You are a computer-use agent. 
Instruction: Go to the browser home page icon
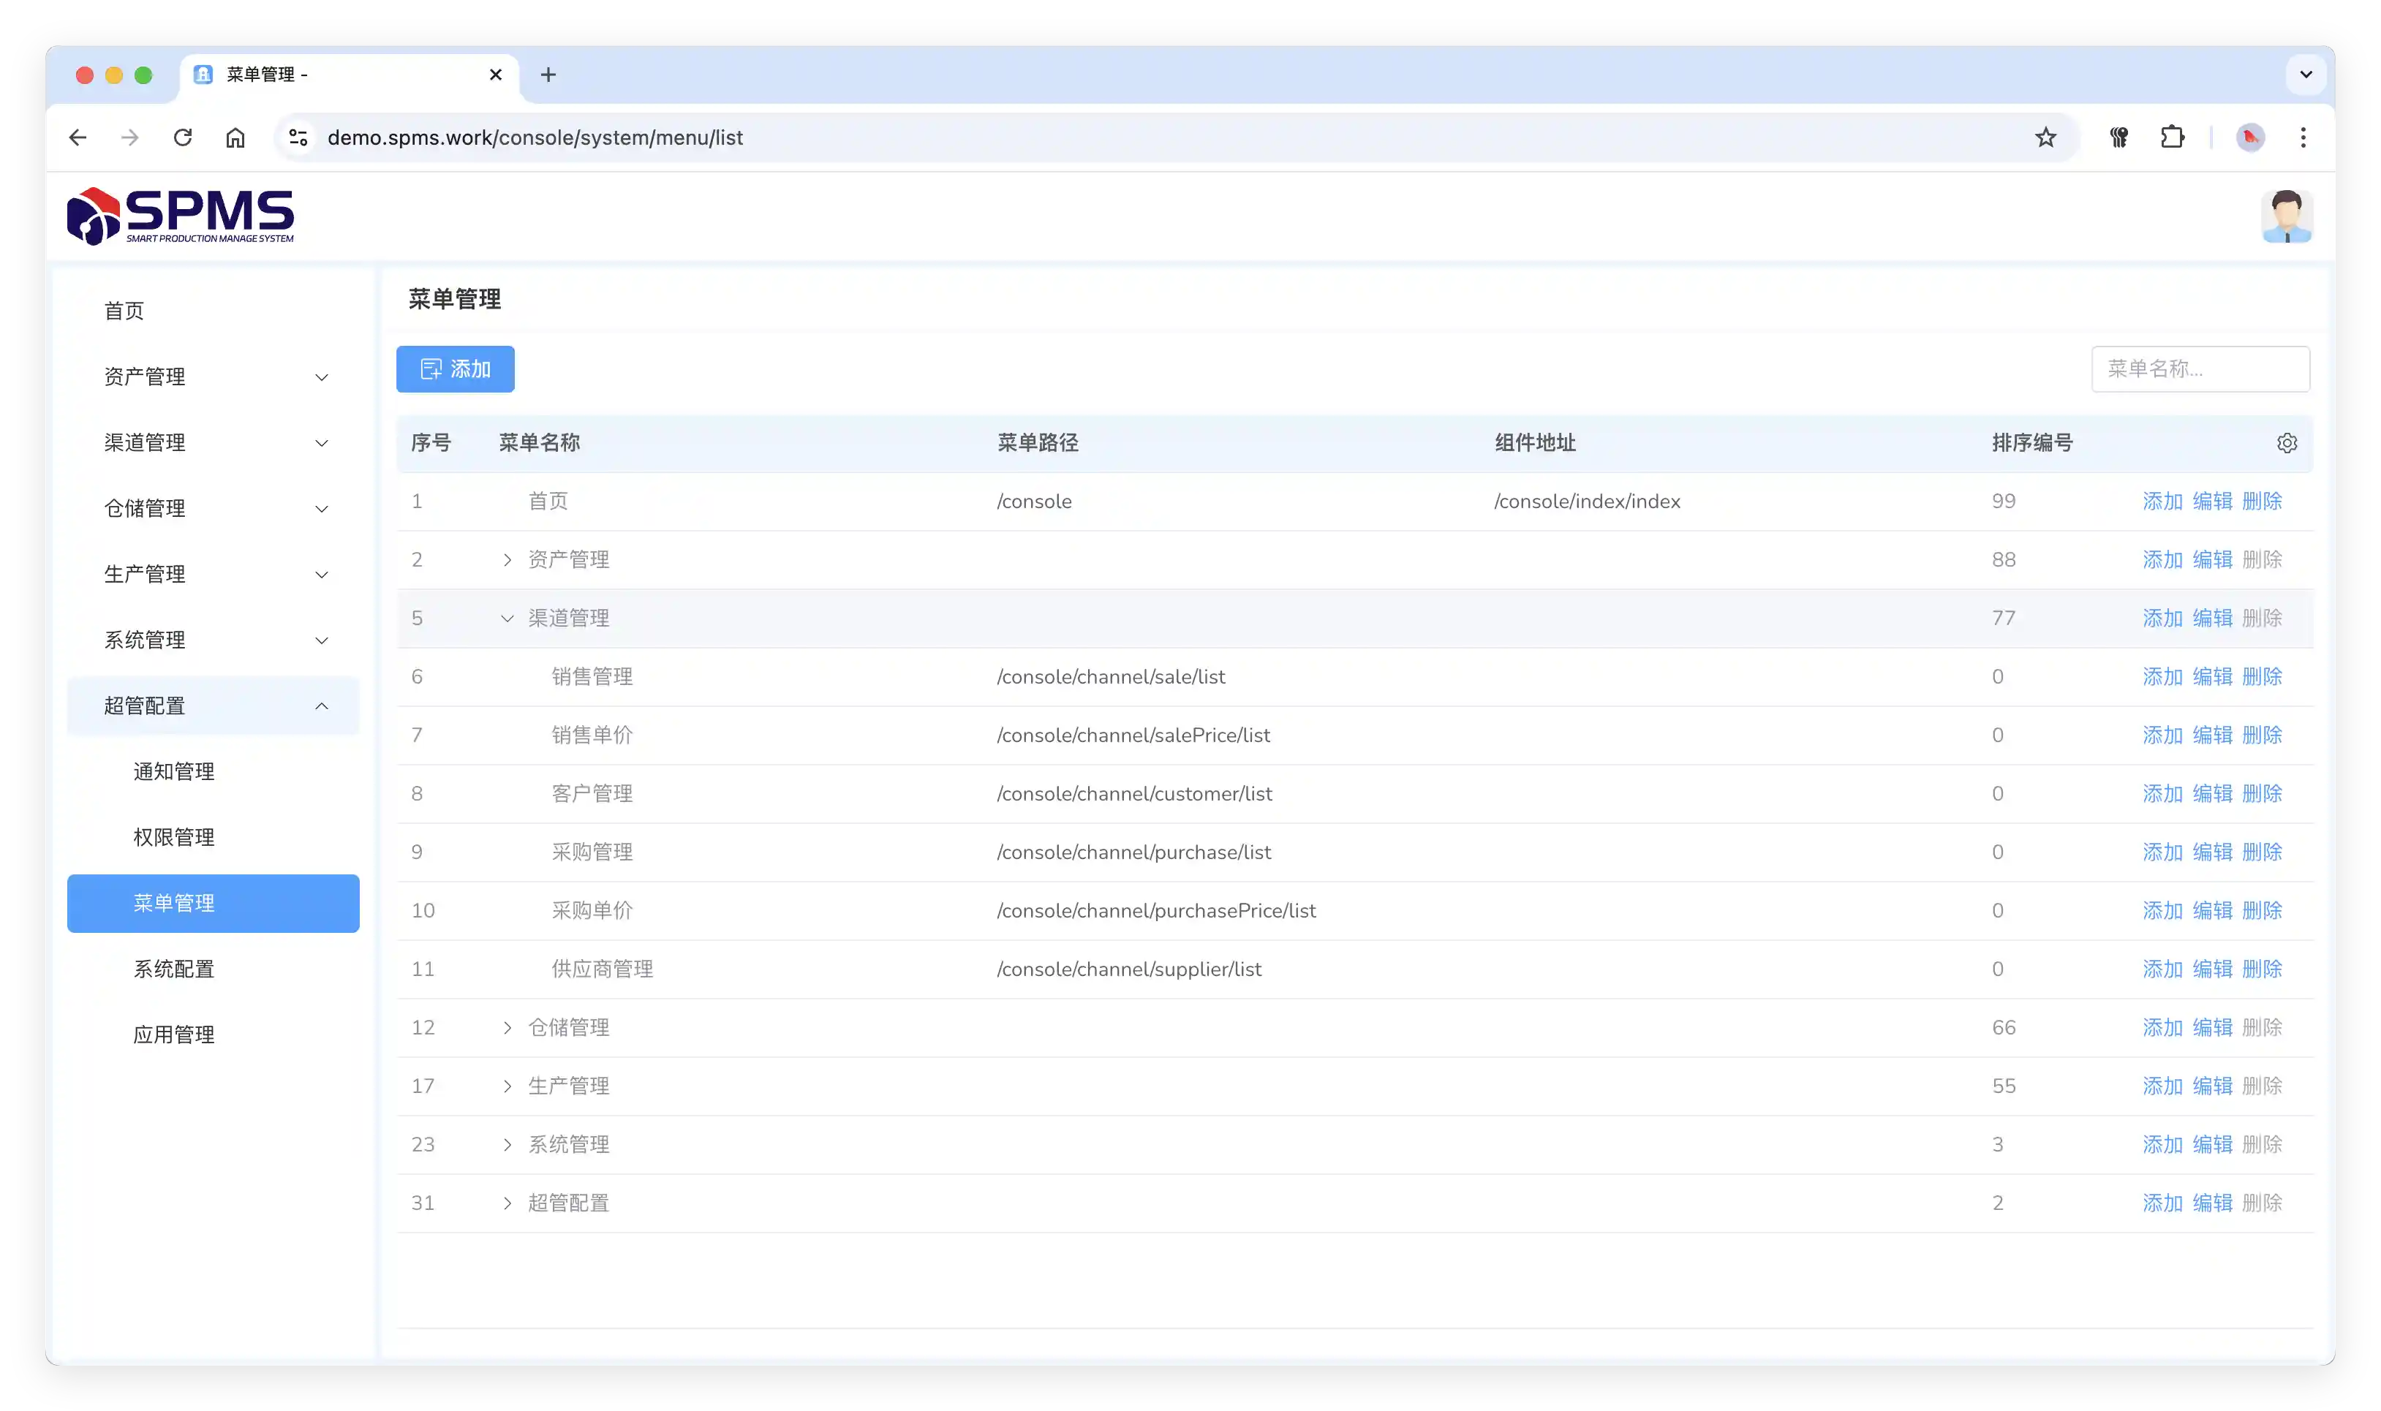[235, 138]
